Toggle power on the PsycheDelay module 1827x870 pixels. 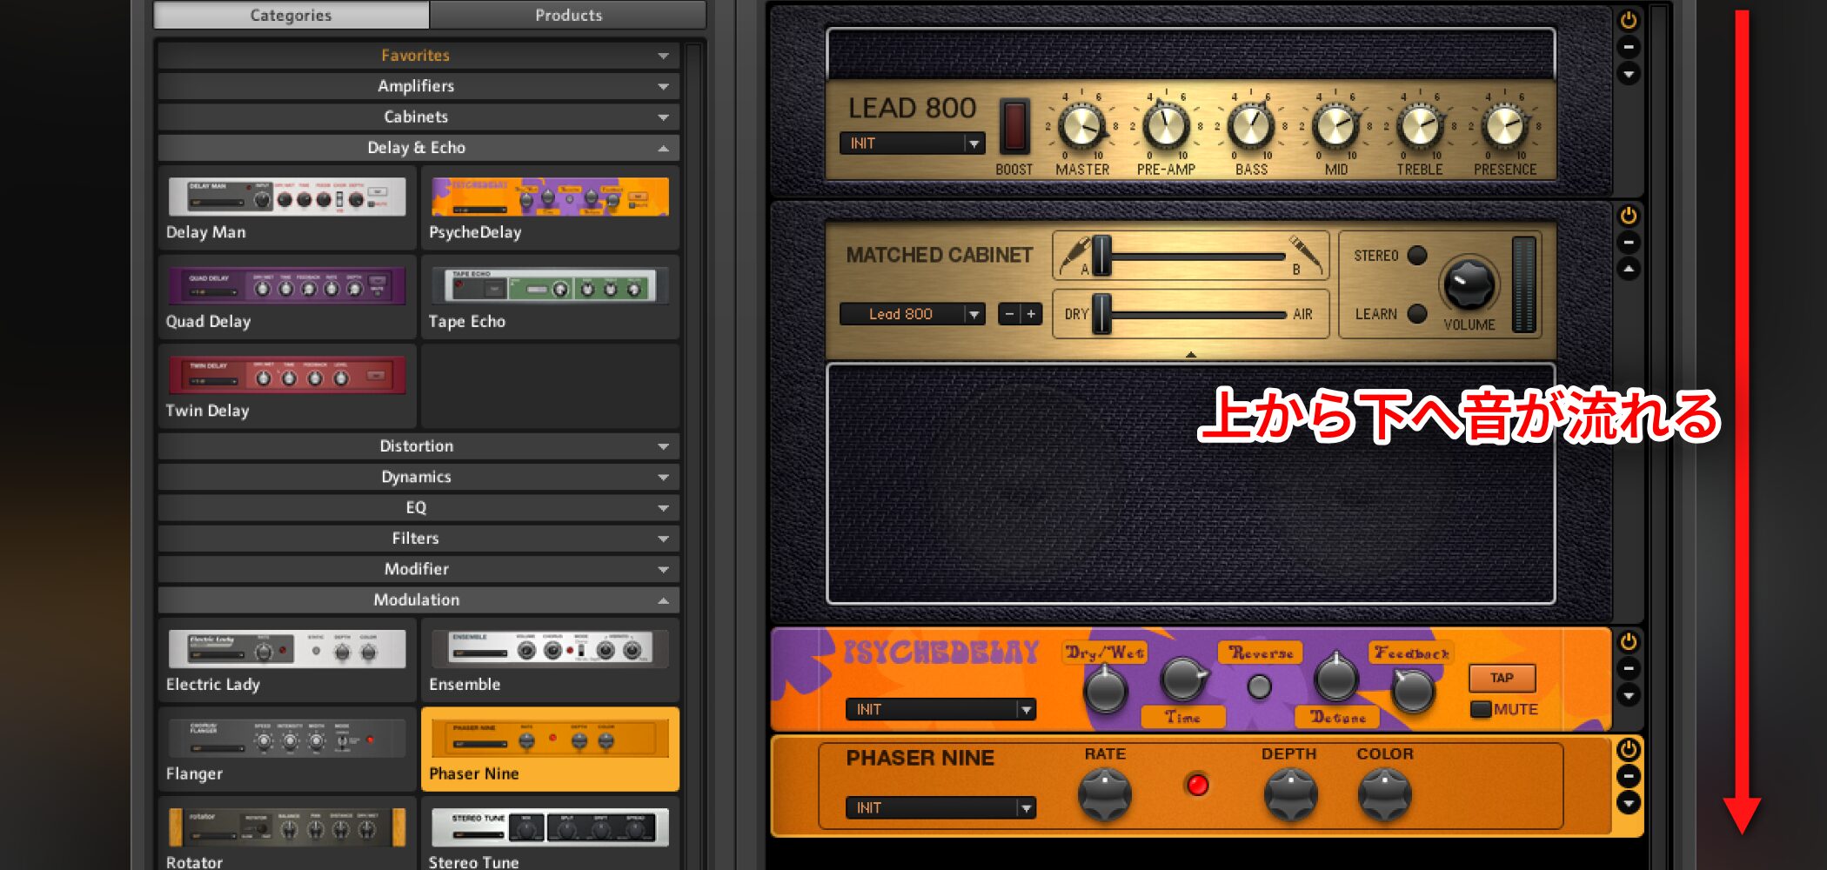pyautogui.click(x=1629, y=641)
